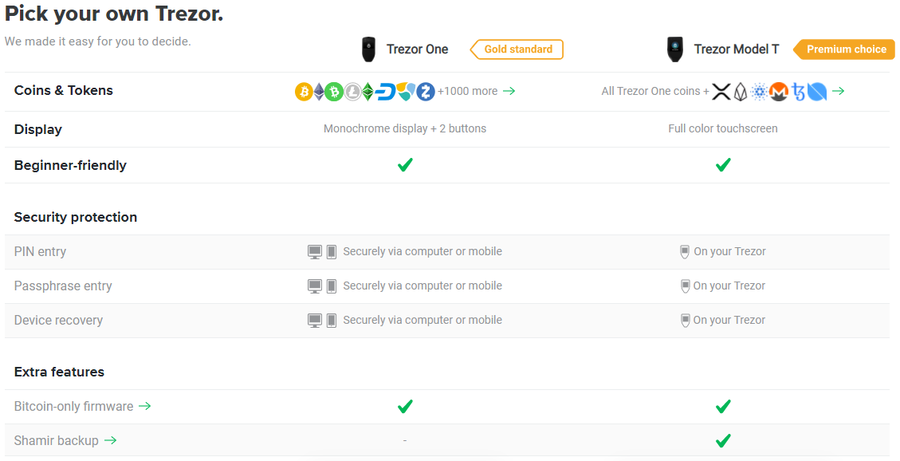Screen dimensions: 900x461
Task: Click the Tezos coin icon
Action: point(798,92)
